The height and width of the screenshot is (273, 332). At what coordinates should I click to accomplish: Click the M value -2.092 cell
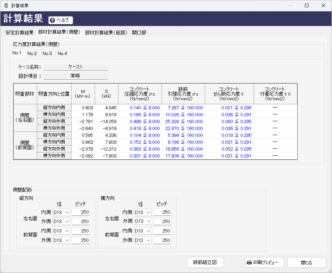pos(83,156)
